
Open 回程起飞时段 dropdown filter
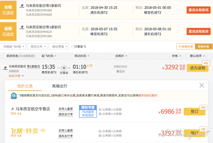click(x=13, y=47)
